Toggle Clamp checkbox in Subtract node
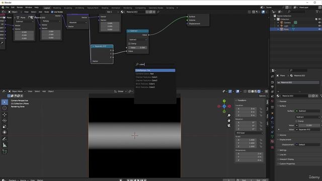This screenshot has width=322, height=181. 129,44
